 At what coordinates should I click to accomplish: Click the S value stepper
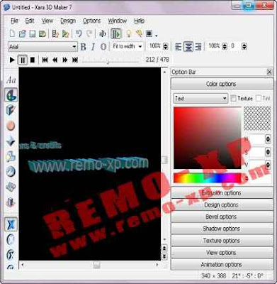(x=268, y=152)
